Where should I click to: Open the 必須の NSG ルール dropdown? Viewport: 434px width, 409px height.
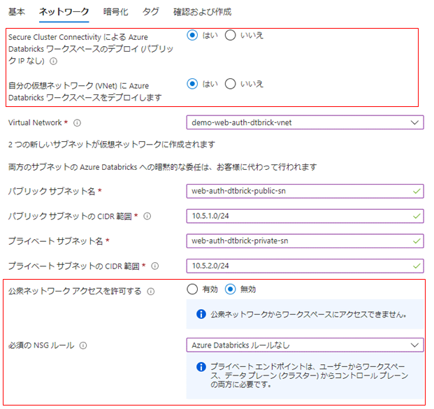point(305,345)
